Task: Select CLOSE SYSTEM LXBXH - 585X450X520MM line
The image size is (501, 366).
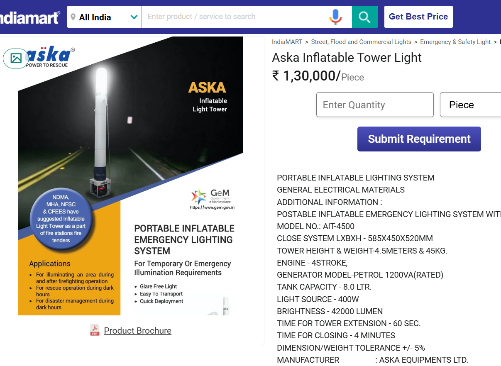Action: [355, 239]
